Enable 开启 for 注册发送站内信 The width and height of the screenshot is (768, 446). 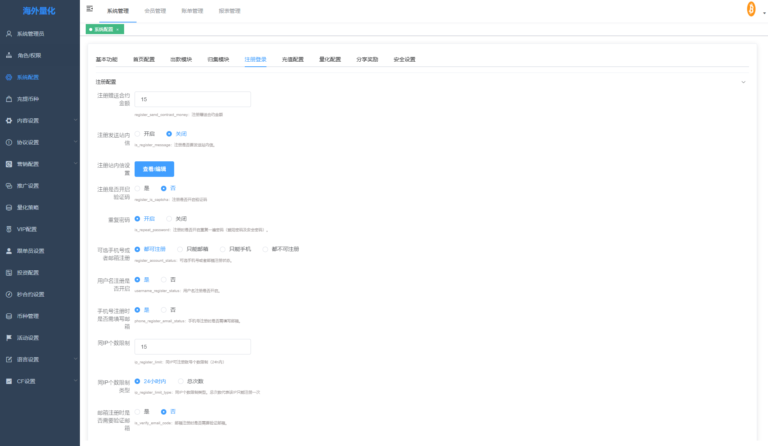pyautogui.click(x=137, y=134)
